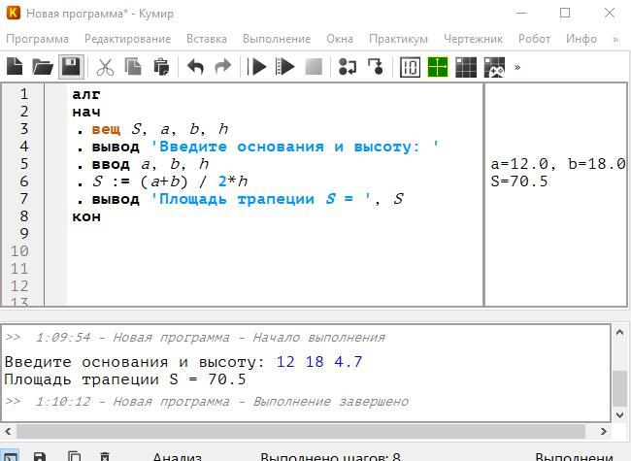
Task: Open the Программа menu
Action: click(37, 39)
